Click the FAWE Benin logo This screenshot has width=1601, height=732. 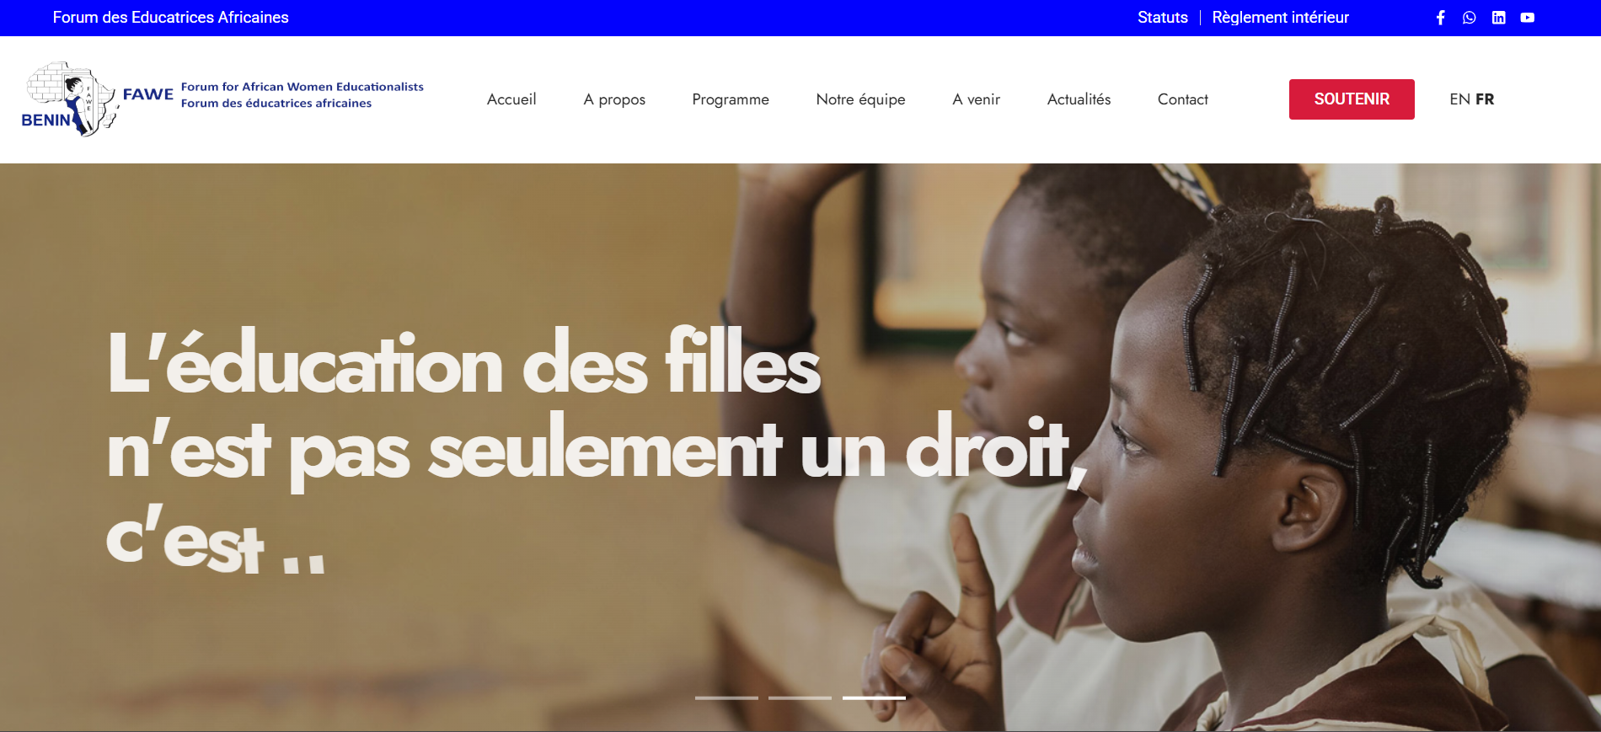coord(222,99)
